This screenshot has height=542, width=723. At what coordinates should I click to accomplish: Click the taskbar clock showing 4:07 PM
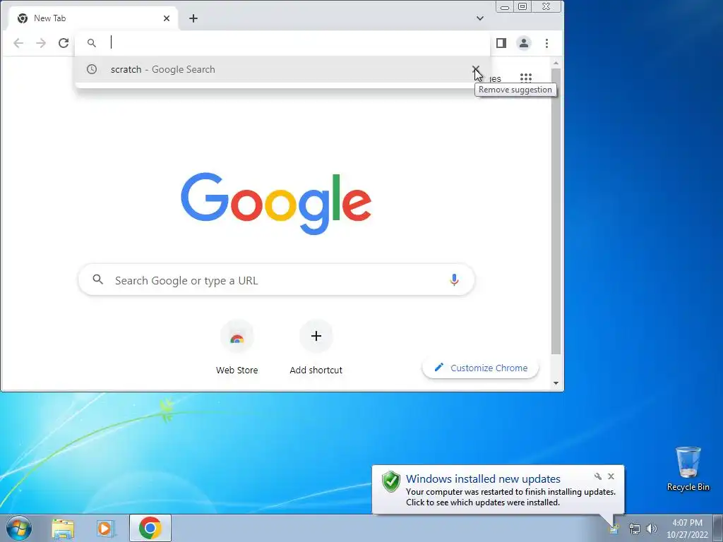point(687,529)
